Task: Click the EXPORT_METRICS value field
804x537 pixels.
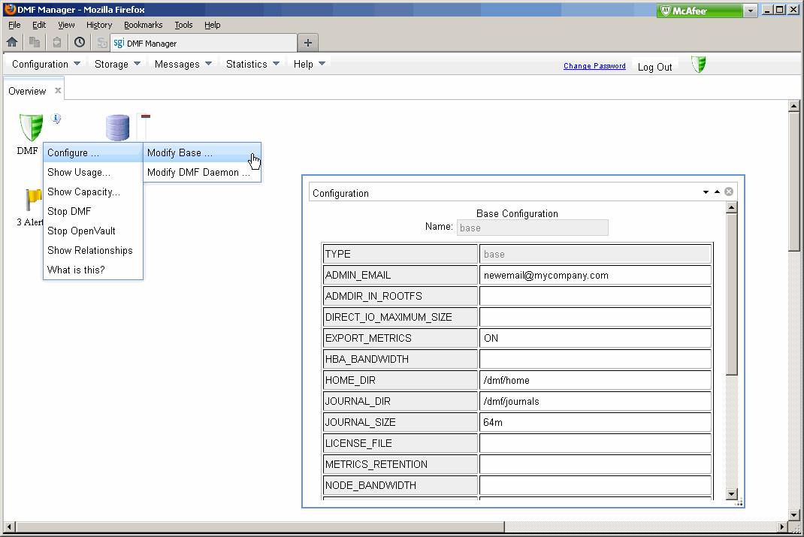Action: [595, 338]
